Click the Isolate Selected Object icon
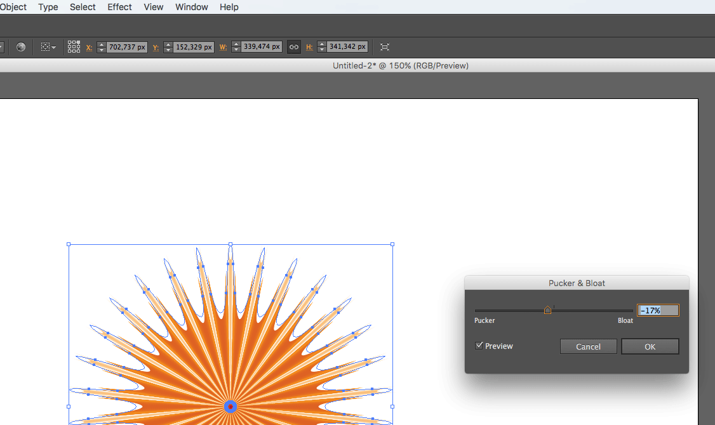 click(385, 47)
